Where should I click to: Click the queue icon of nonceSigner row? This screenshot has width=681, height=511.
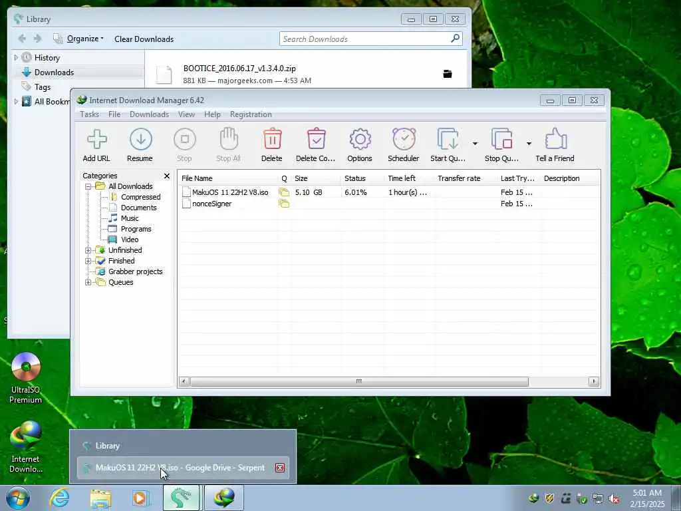coord(284,204)
